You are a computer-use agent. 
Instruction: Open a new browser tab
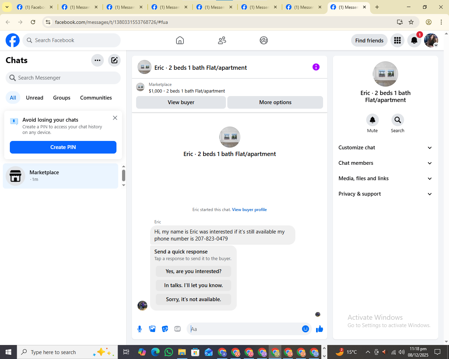(x=377, y=7)
